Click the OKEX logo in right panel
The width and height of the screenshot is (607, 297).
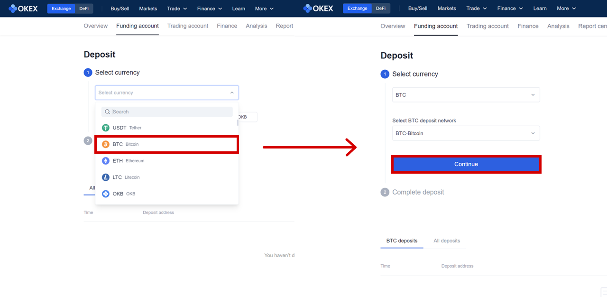coord(318,9)
